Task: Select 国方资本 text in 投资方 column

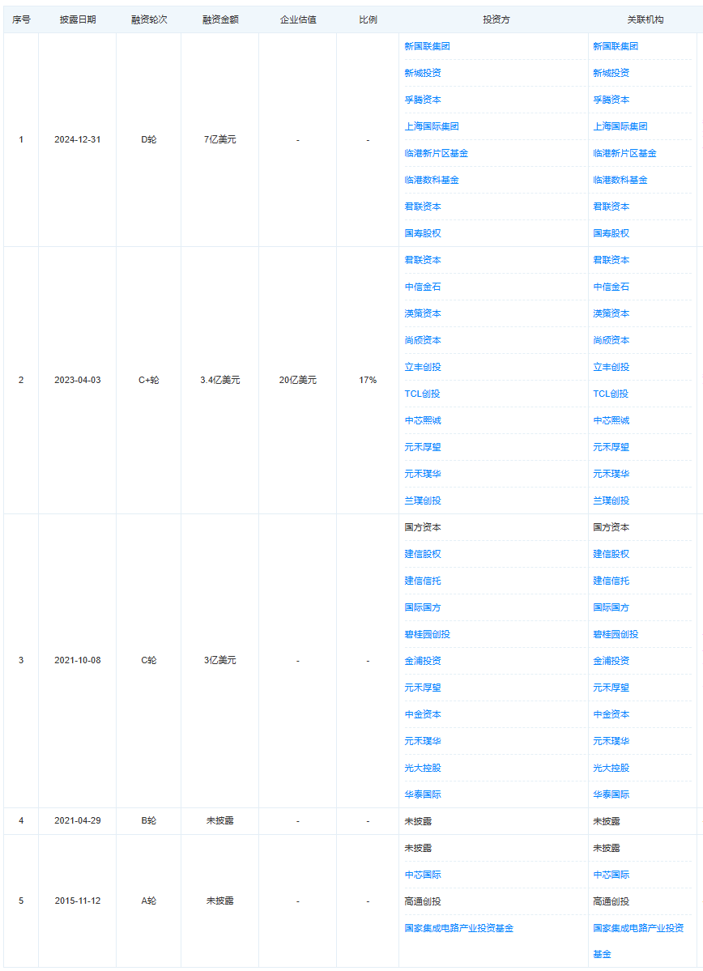Action: 423,527
